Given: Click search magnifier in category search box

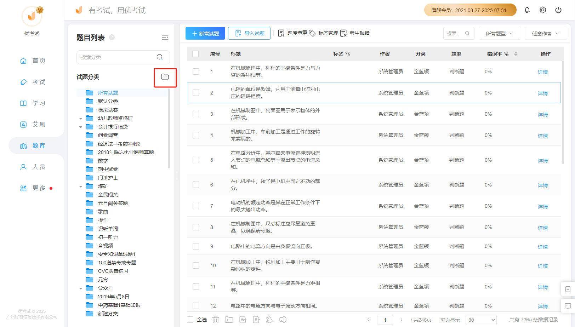Looking at the screenshot, I should coord(160,57).
